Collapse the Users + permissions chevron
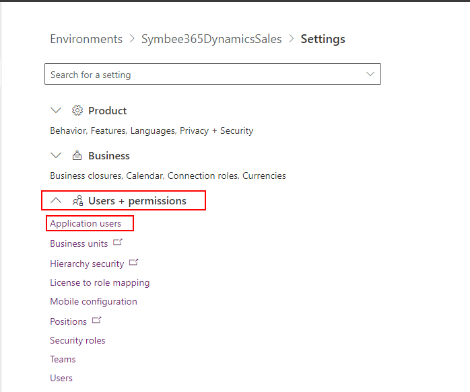The height and width of the screenshot is (392, 470). (x=56, y=200)
